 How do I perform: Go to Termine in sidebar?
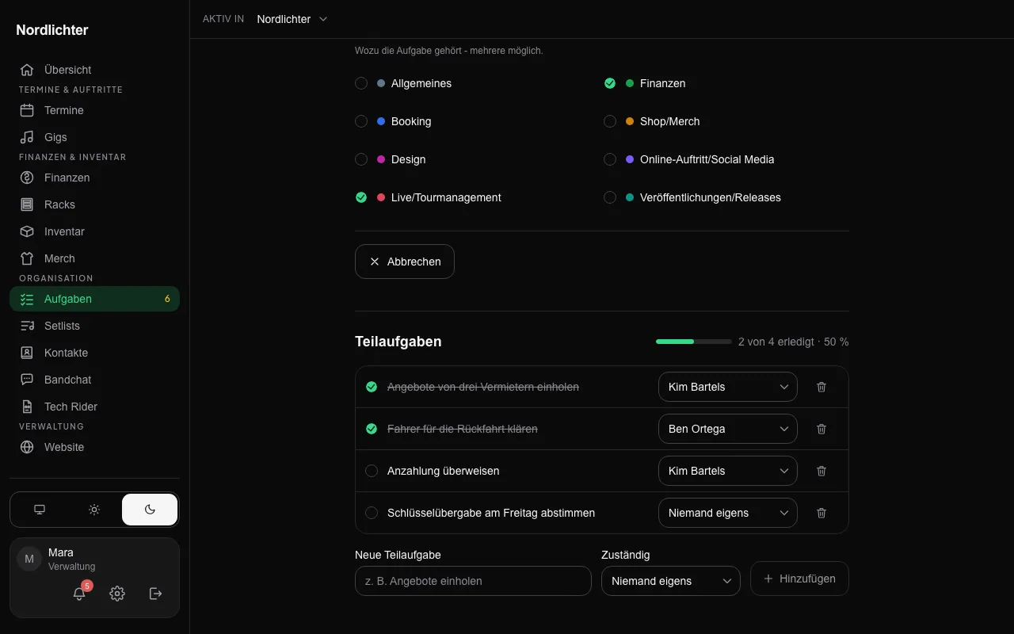click(x=94, y=110)
